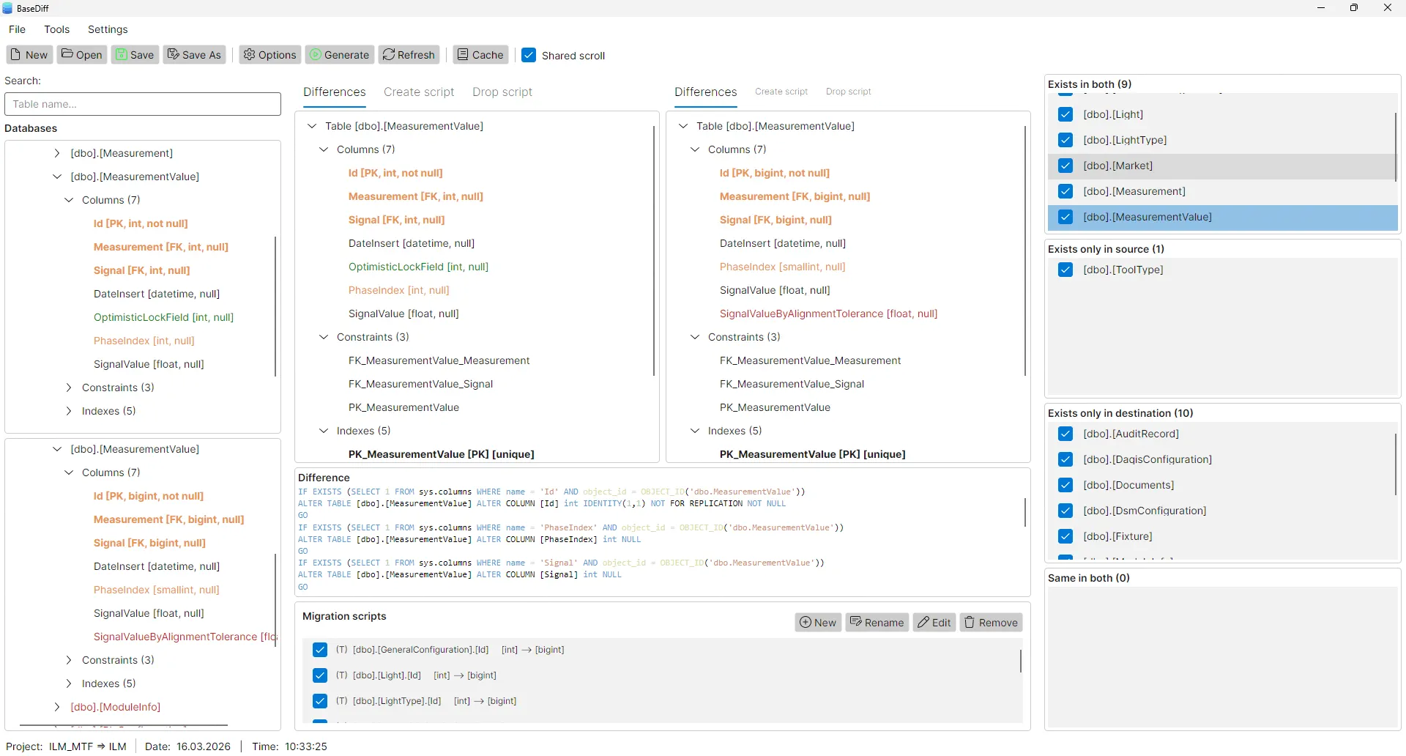Uncheck the [dbo].[ToolType] entry
The width and height of the screenshot is (1406, 756).
(x=1066, y=270)
